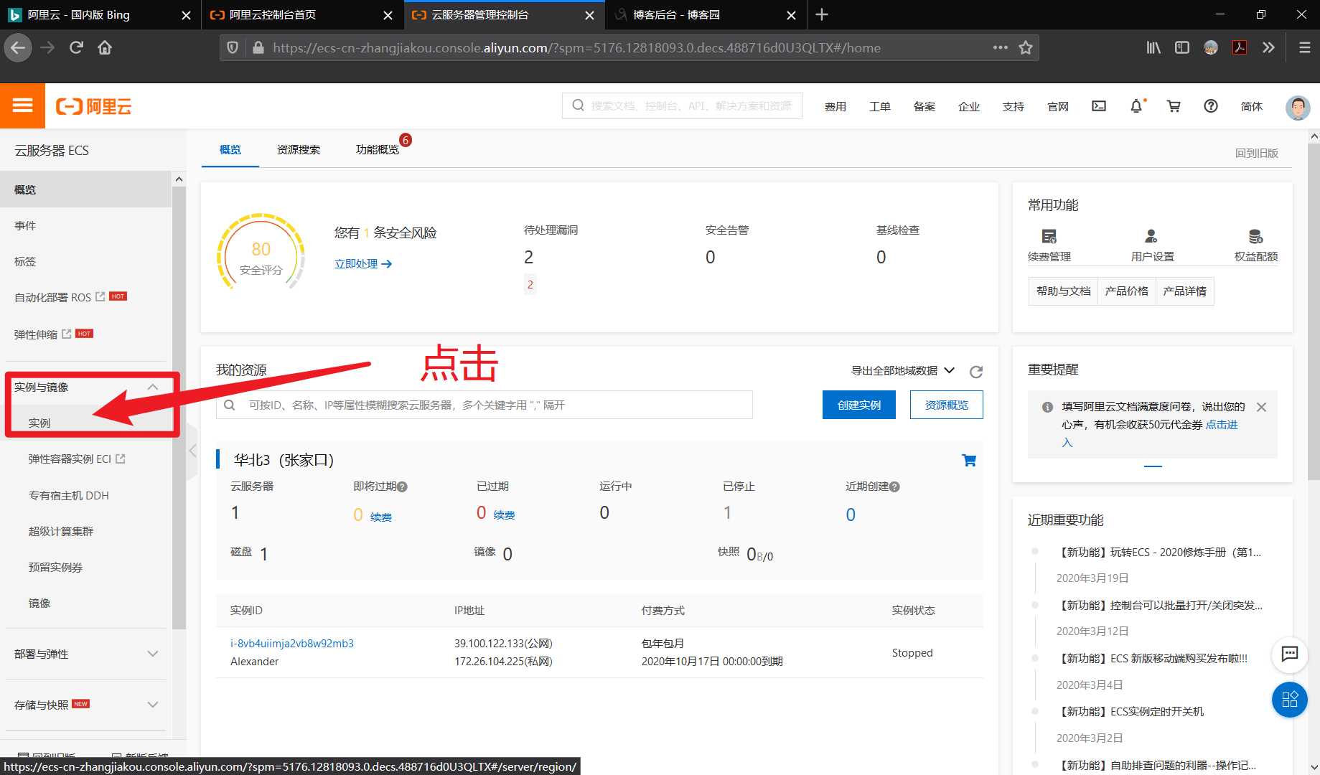The height and width of the screenshot is (775, 1320).
Task: Go to the browser home page
Action: point(105,48)
